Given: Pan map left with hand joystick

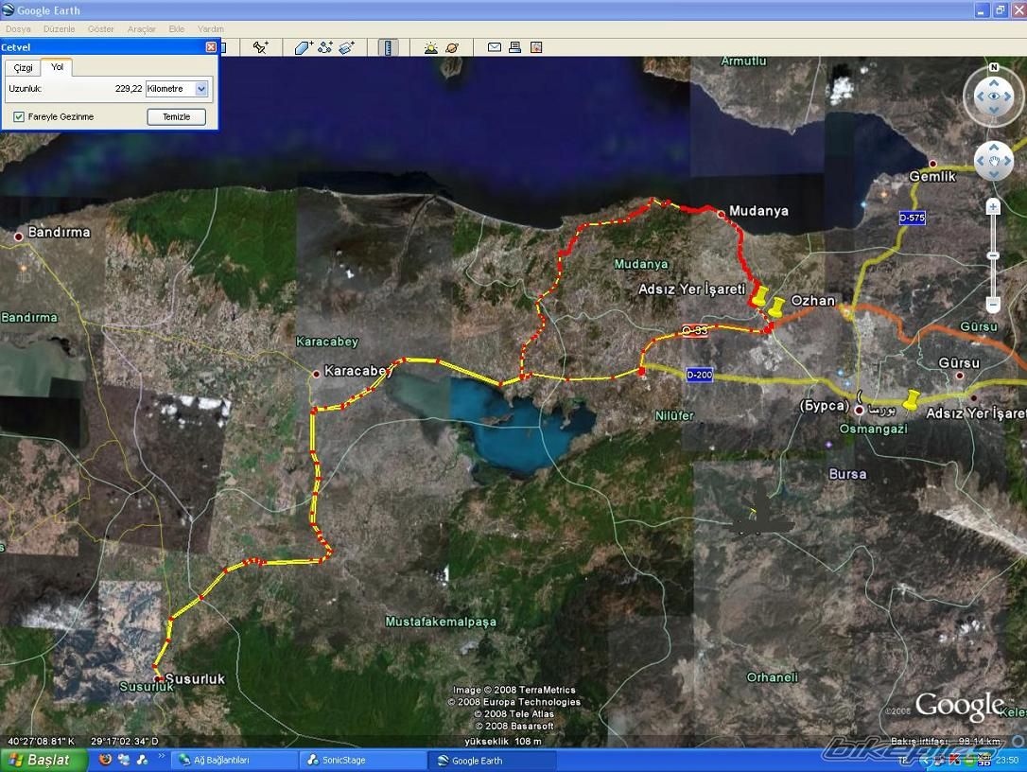Looking at the screenshot, I should click(x=981, y=161).
